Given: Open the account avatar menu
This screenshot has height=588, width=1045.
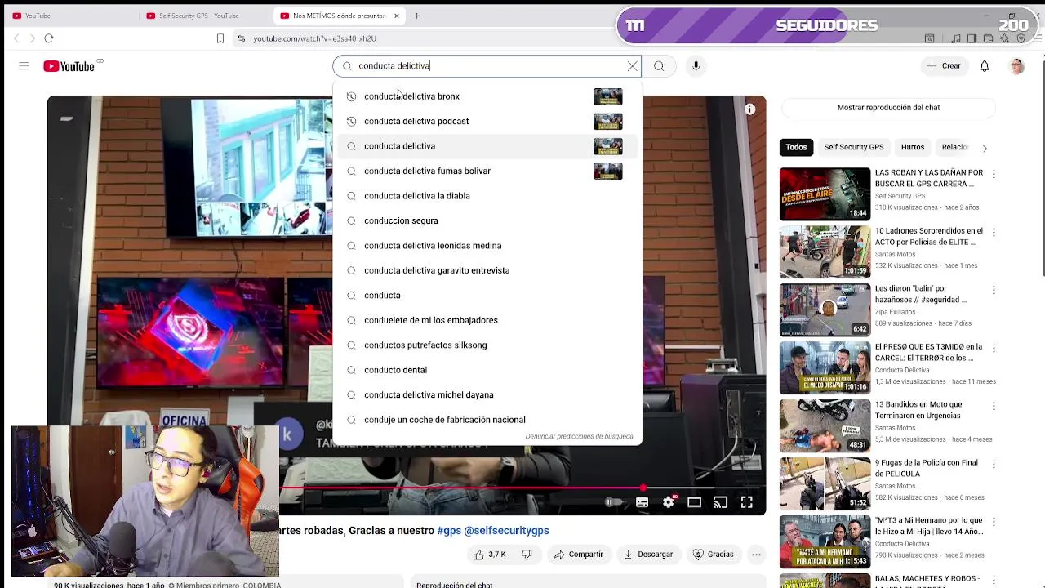Looking at the screenshot, I should (x=1016, y=66).
